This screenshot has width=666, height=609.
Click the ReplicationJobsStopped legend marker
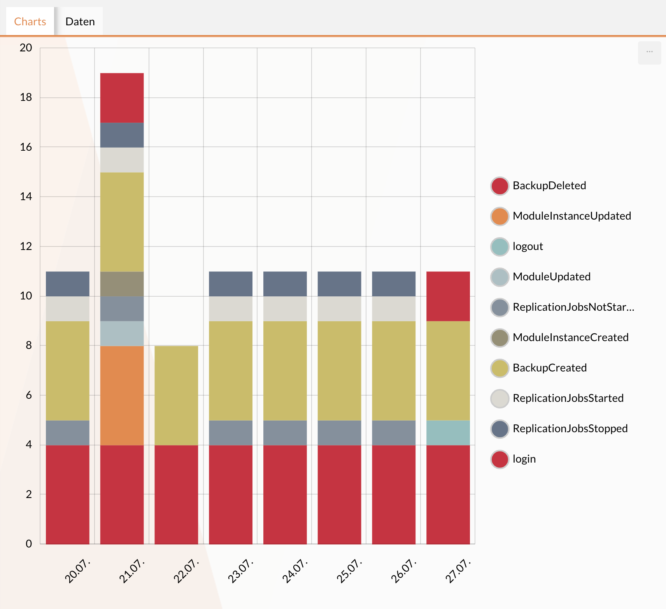500,429
